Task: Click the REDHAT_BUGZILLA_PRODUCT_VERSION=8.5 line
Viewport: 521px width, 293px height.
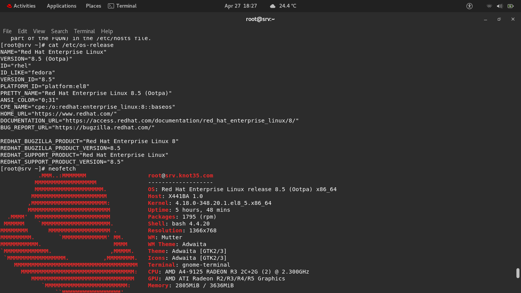Action: (x=61, y=148)
